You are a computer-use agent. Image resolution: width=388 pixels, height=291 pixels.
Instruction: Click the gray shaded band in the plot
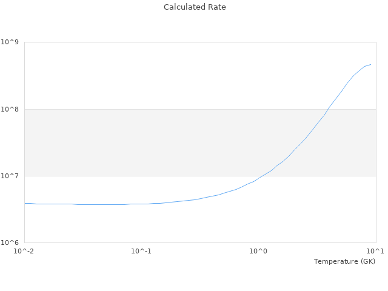pos(152,142)
